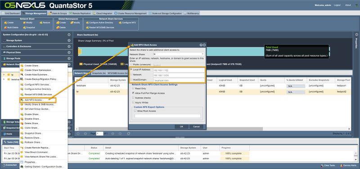
Task: Select the Public (unsecure) radio option
Action: pos(131,65)
